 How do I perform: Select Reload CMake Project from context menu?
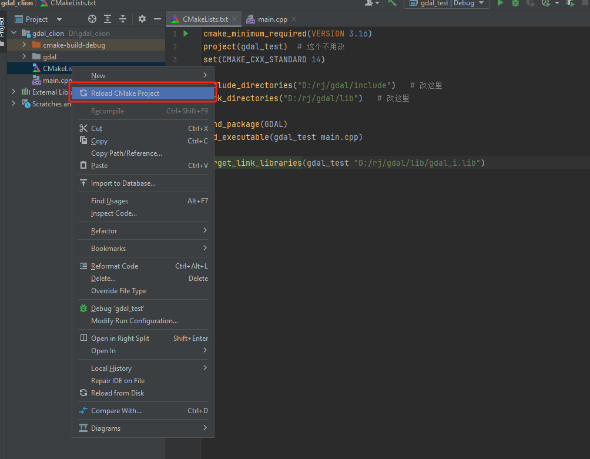pyautogui.click(x=125, y=93)
